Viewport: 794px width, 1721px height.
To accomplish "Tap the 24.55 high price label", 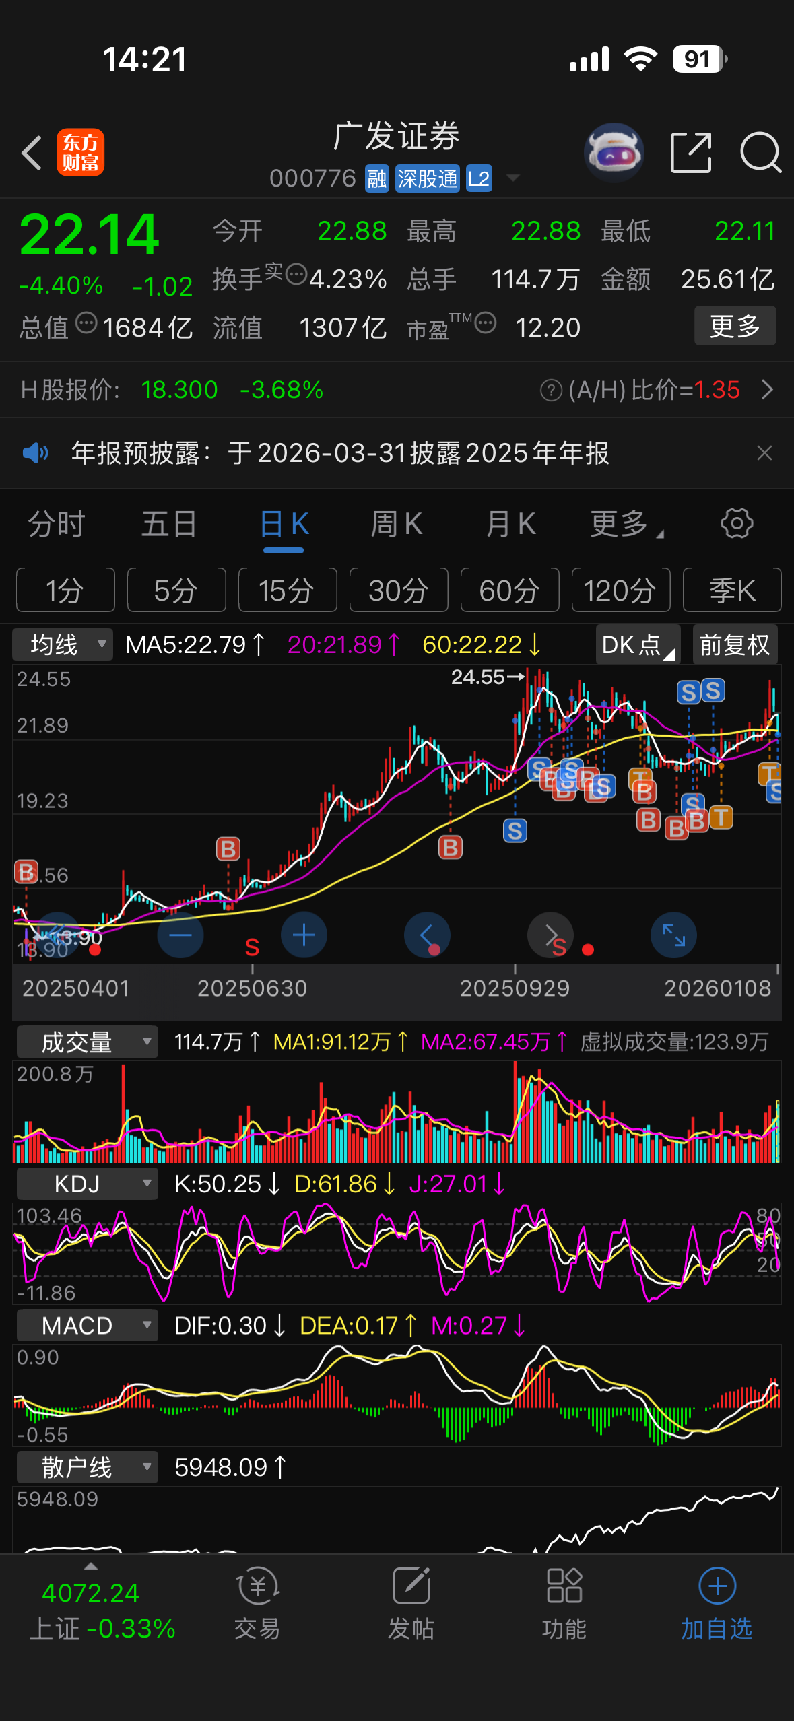I will 488,677.
